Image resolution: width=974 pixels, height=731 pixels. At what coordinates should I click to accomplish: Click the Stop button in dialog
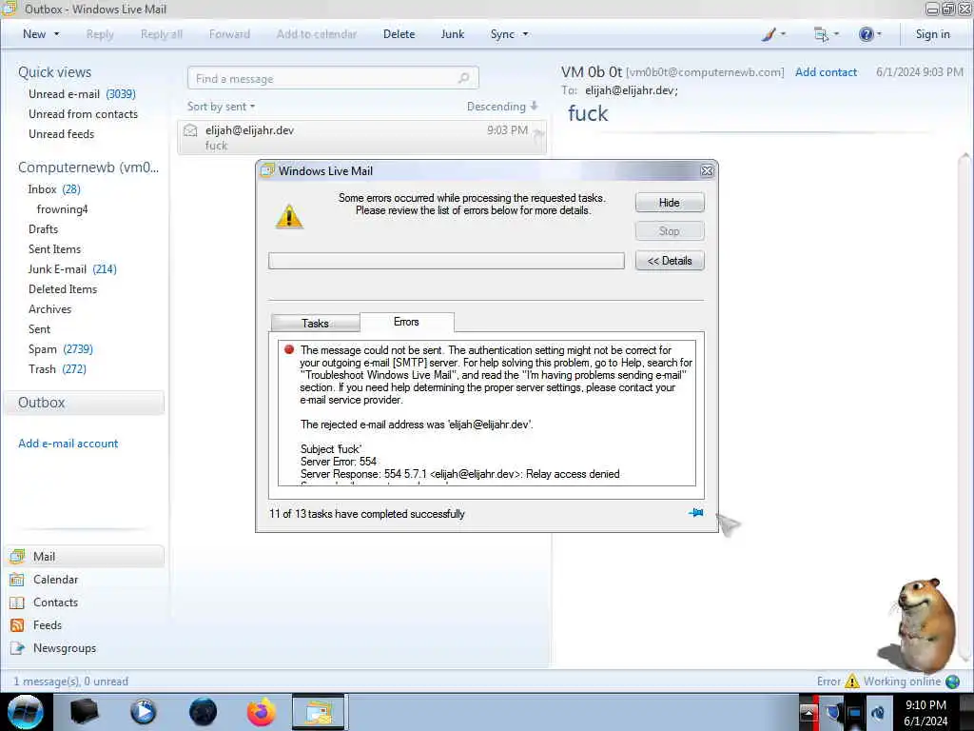[670, 231]
